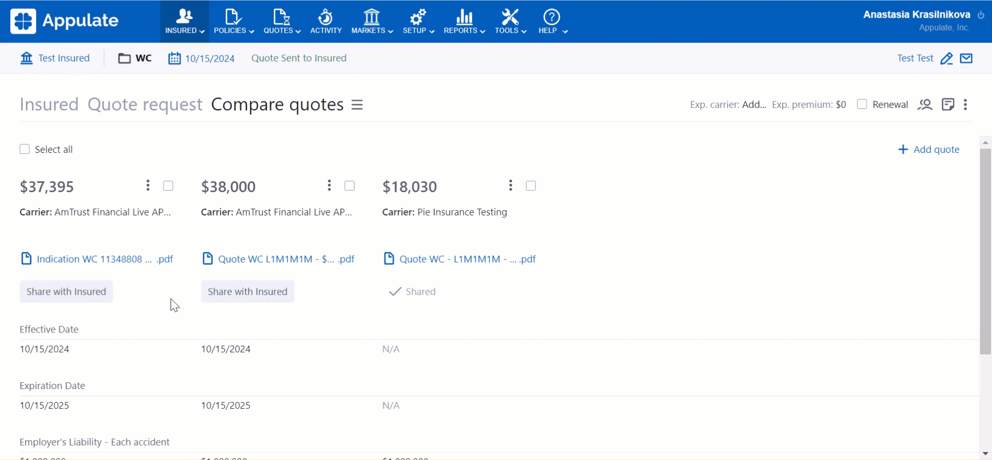Expand the Reports dropdown menu
Screen dimensions: 992x460
pyautogui.click(x=464, y=22)
